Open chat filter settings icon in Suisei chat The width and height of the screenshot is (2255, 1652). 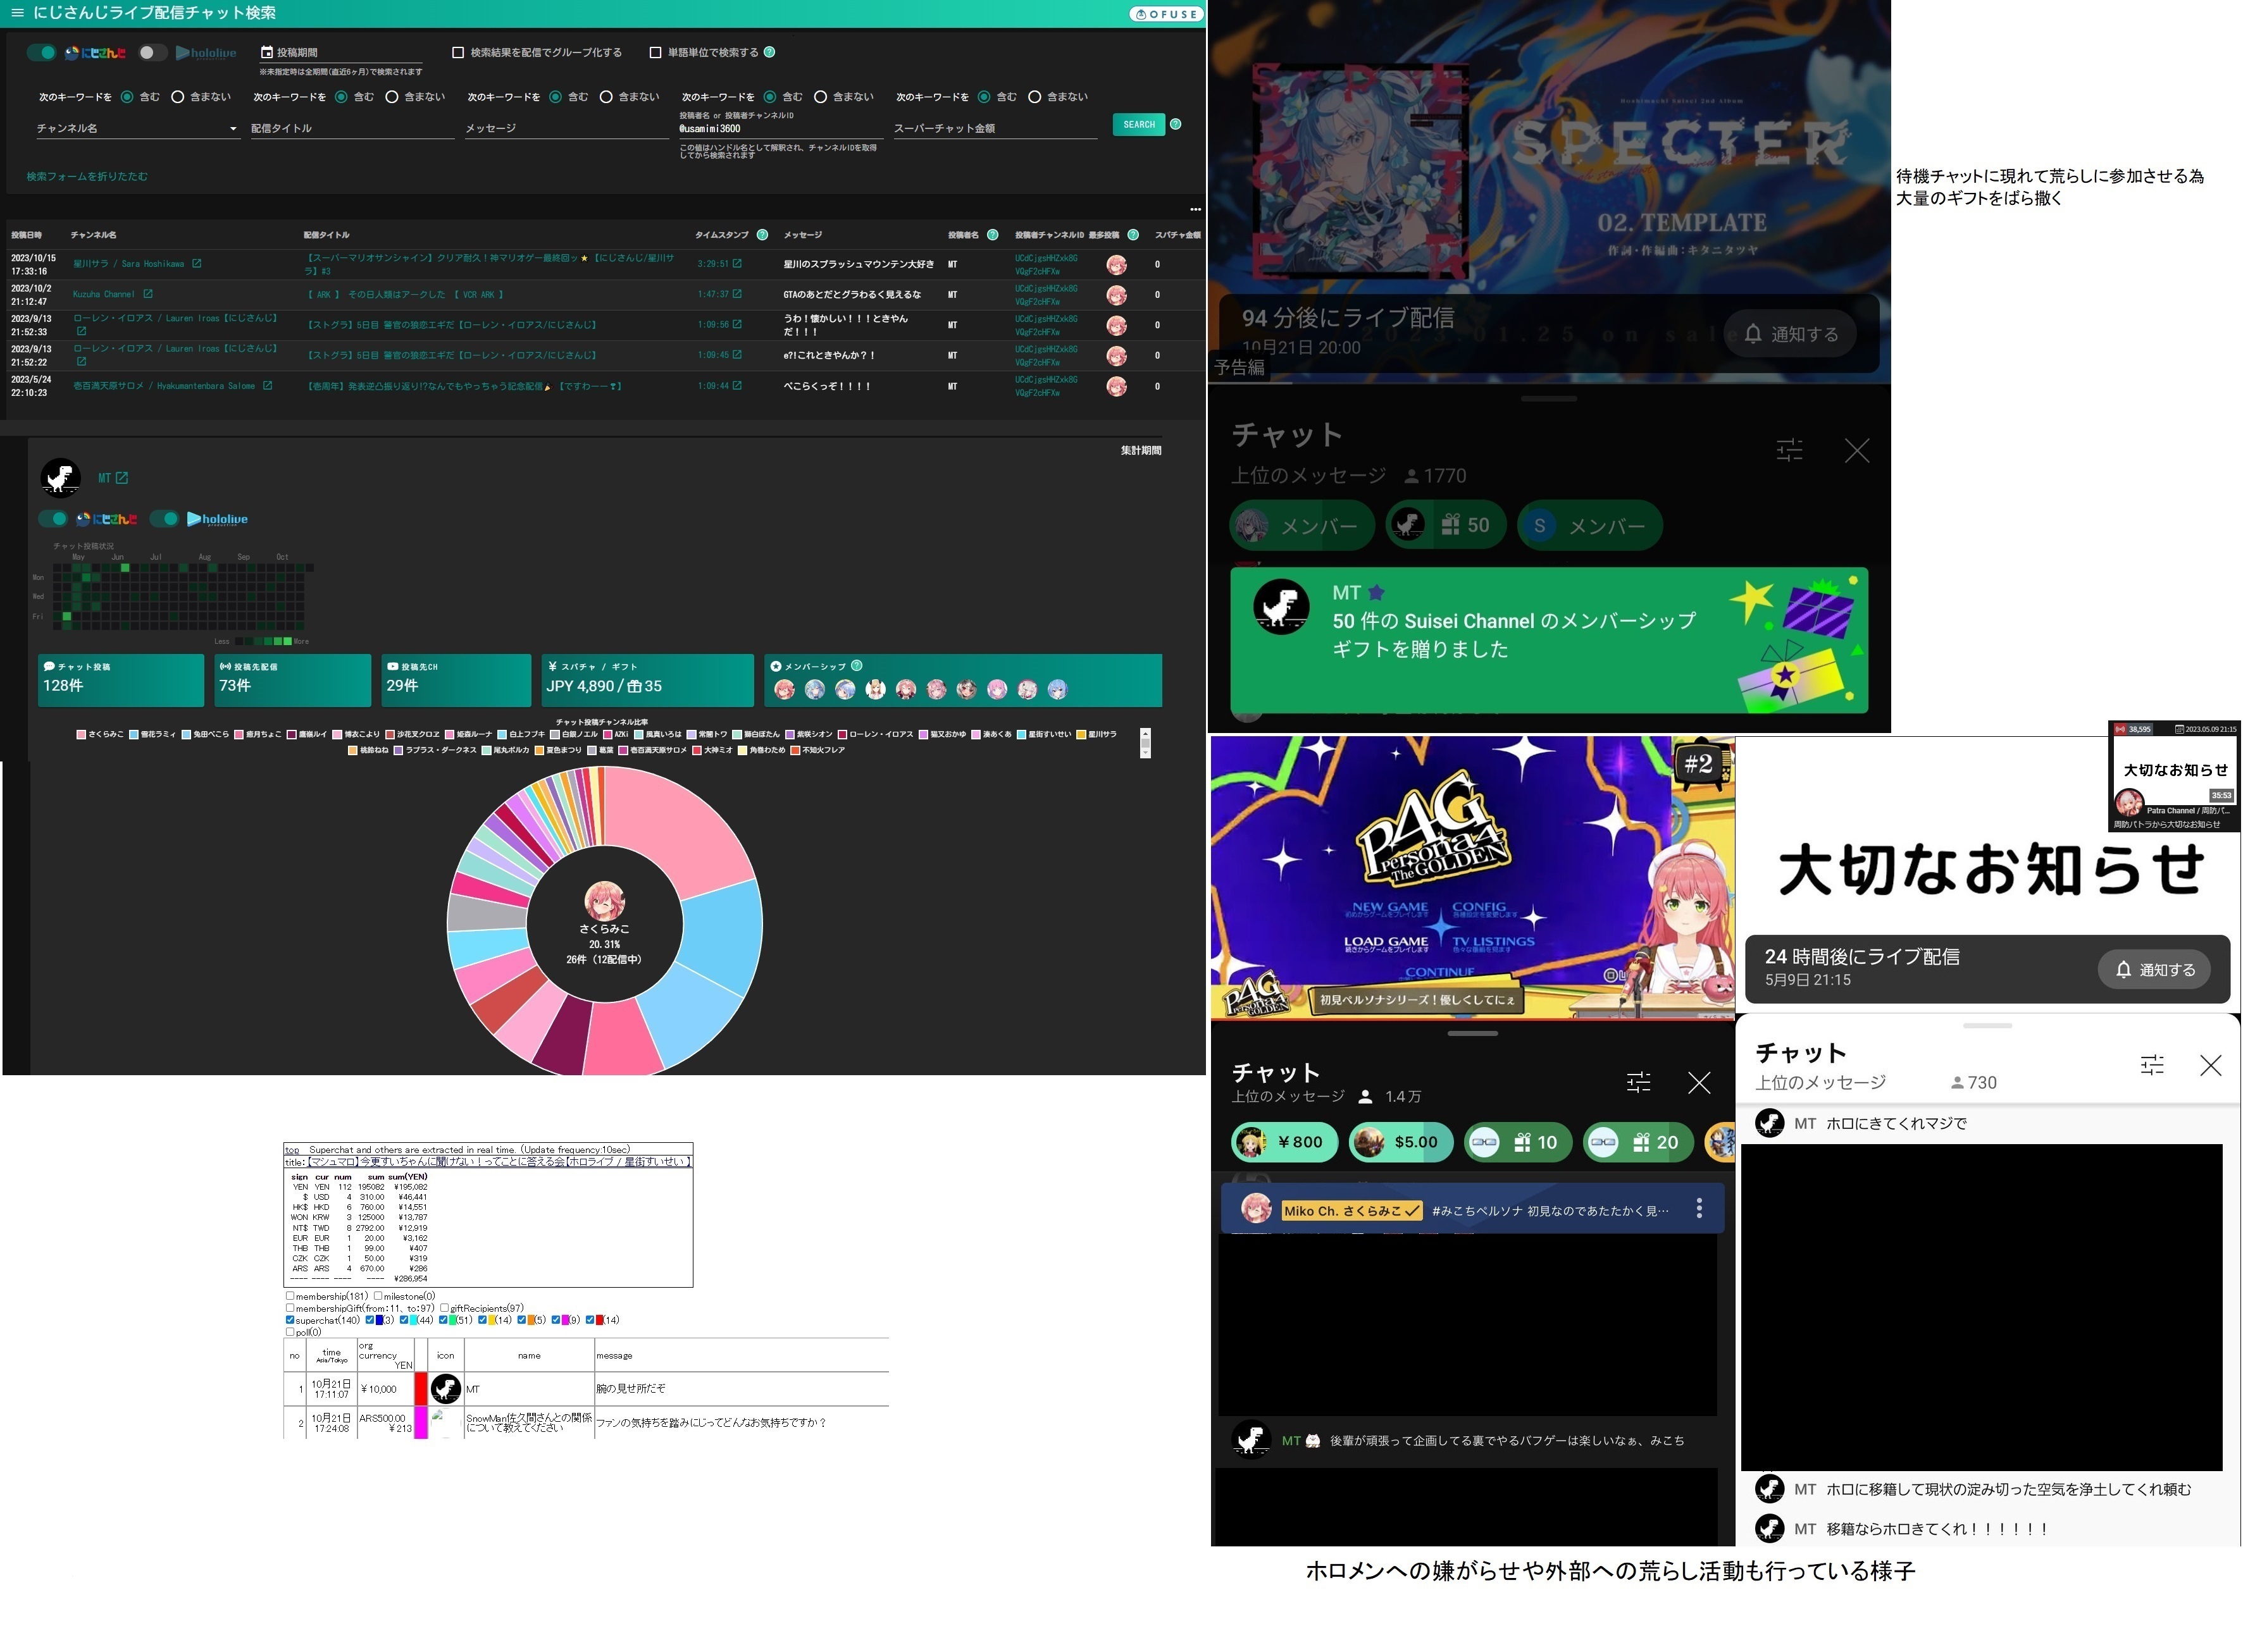click(1790, 451)
